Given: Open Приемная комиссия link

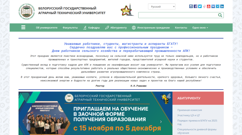Looking at the screenshot, I should [x=190, y=110].
